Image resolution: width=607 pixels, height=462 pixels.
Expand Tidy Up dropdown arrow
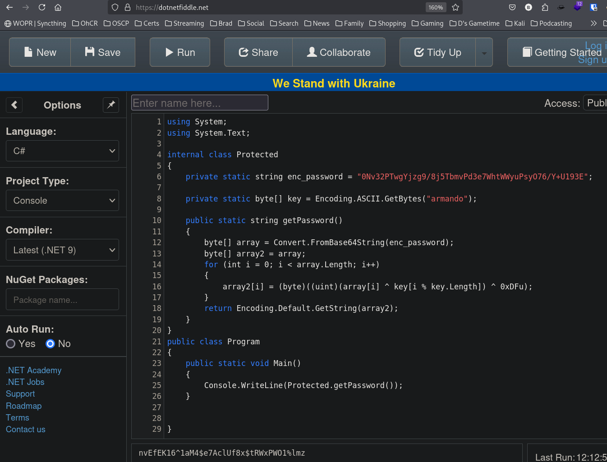[484, 53]
